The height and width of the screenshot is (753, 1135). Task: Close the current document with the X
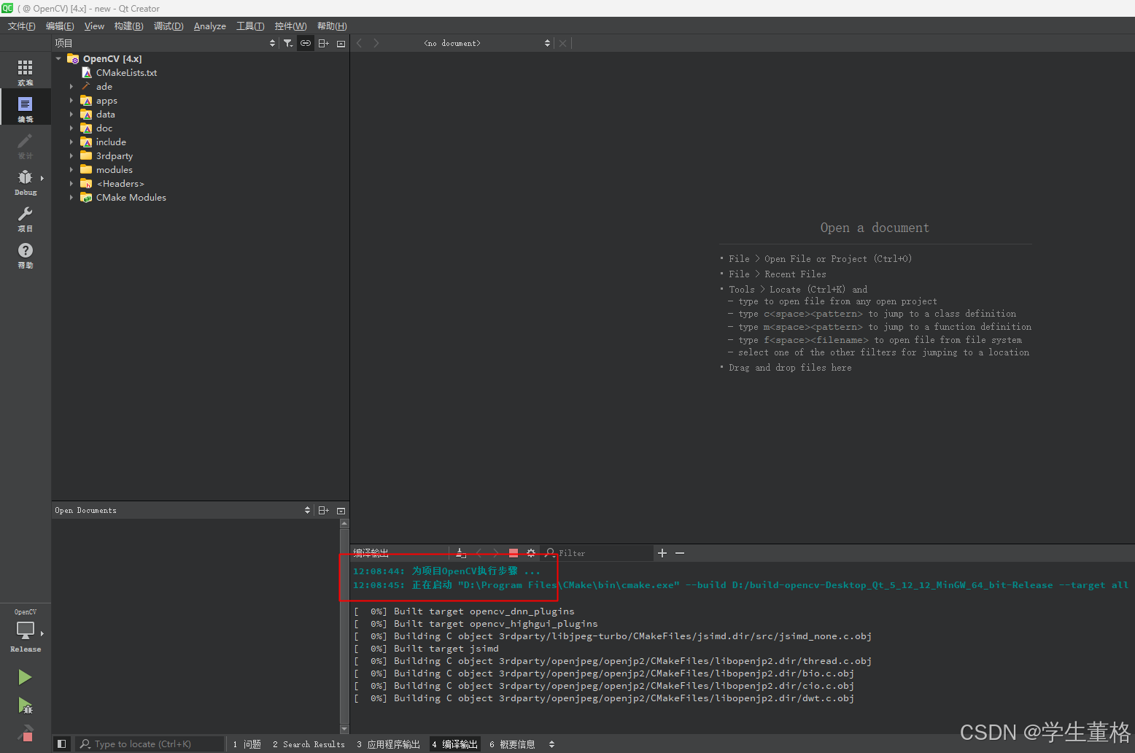pyautogui.click(x=562, y=43)
